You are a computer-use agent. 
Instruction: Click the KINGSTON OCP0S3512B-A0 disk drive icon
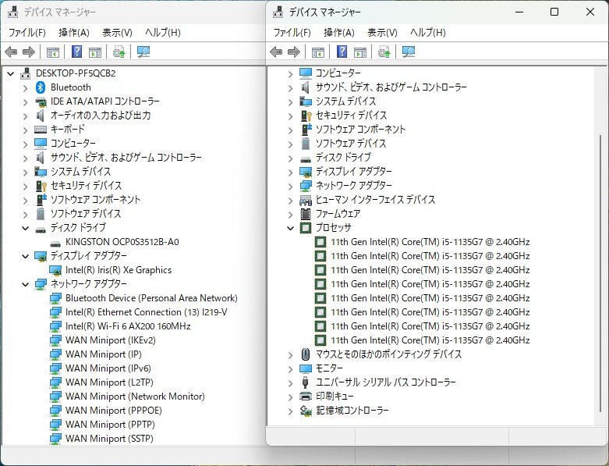coord(55,242)
